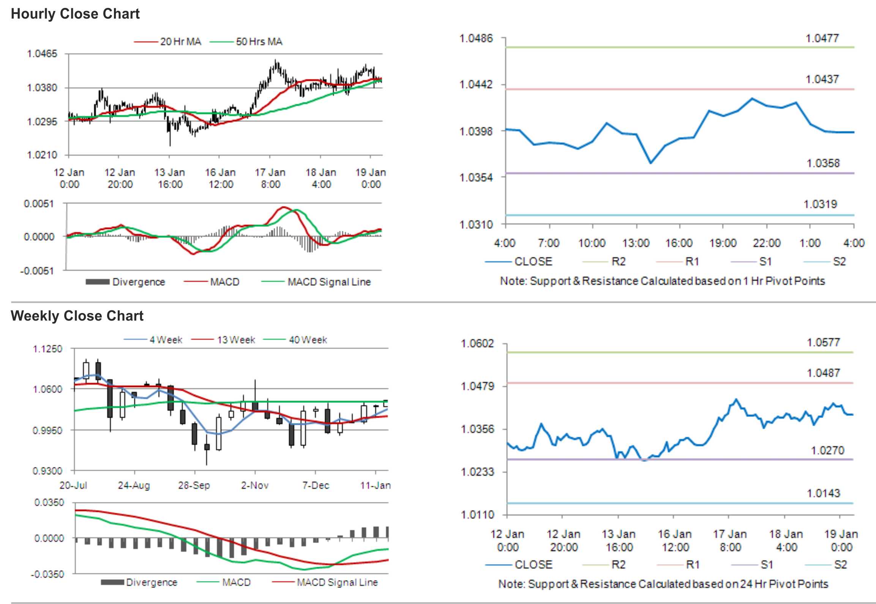Click the 7:00 time axis label

coord(549,243)
